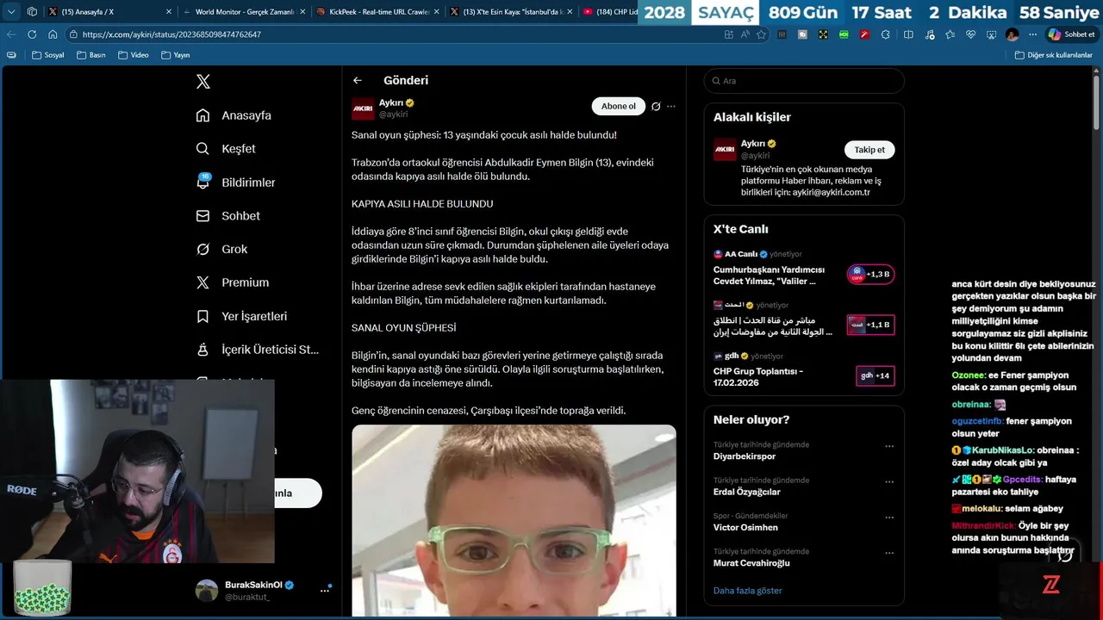Screen dimensions: 1103x620
Task: Open Murat Cevahiroğlu trending topic
Action: pos(751,563)
